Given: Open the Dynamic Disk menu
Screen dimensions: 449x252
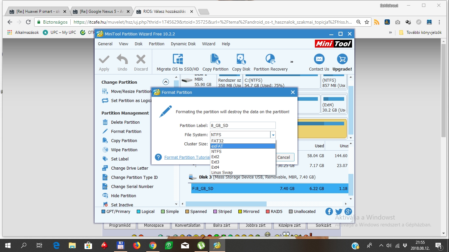Looking at the screenshot, I should (x=183, y=44).
